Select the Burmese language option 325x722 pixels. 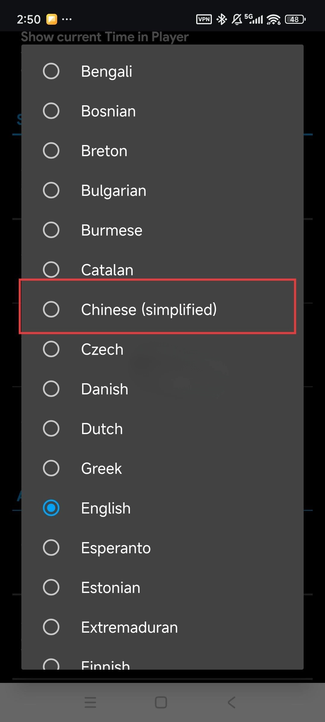112,230
